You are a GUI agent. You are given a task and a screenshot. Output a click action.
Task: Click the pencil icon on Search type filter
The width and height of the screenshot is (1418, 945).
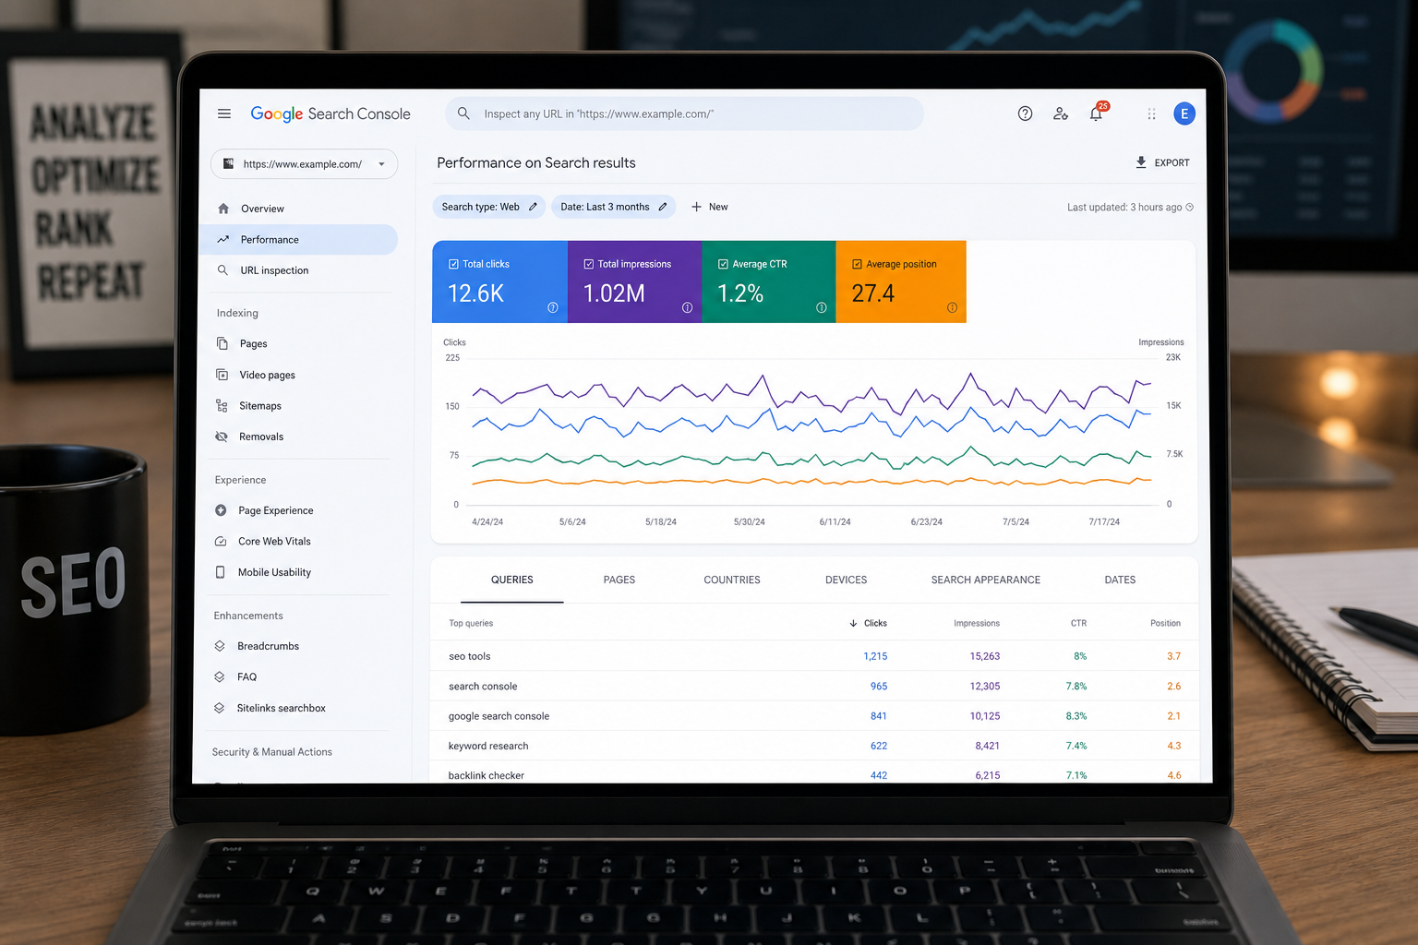533,207
